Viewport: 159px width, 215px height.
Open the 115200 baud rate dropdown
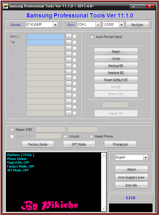[x=121, y=25]
